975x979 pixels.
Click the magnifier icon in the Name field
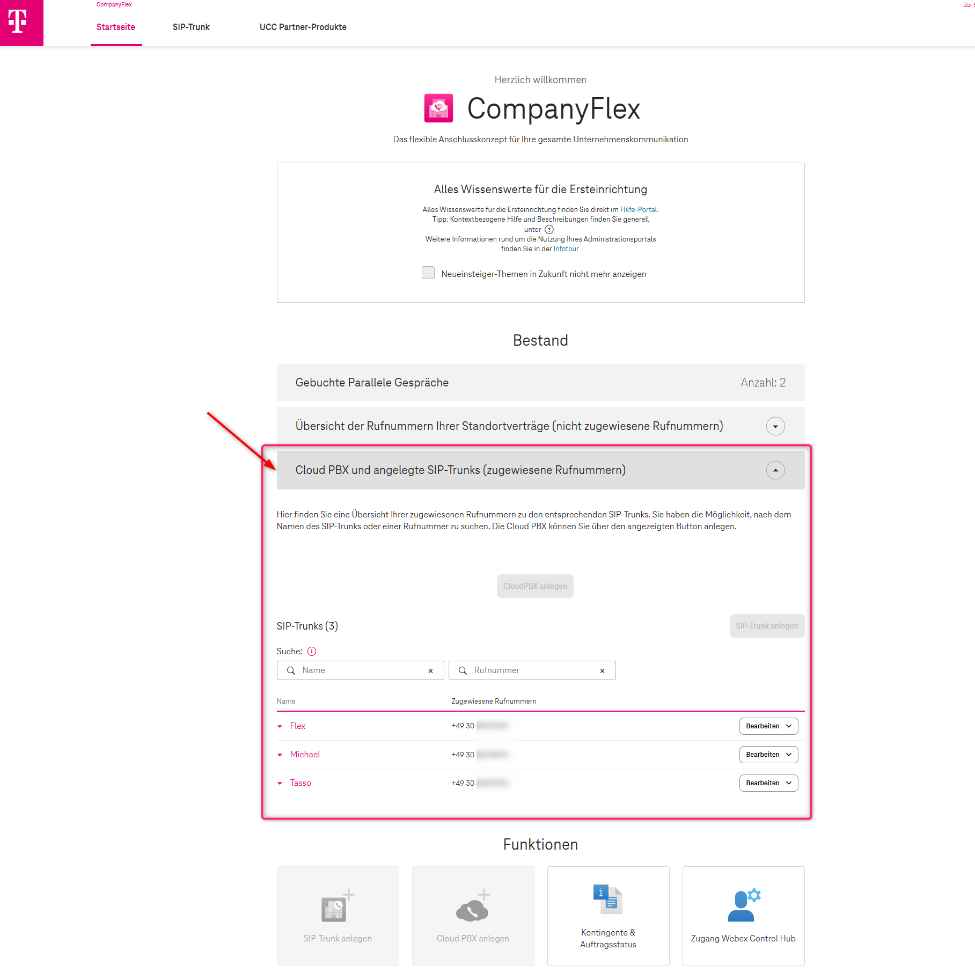click(291, 670)
